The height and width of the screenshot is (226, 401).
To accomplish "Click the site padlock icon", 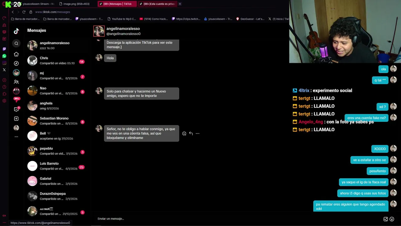I will pos(31,12).
